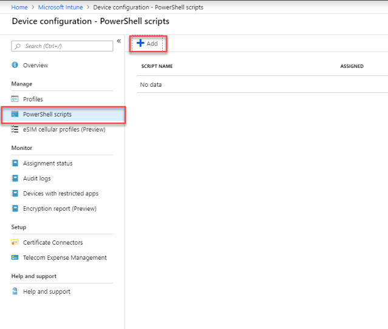Click the Assignment status book icon
Viewport: 388px width, 329px height.
coord(15,163)
